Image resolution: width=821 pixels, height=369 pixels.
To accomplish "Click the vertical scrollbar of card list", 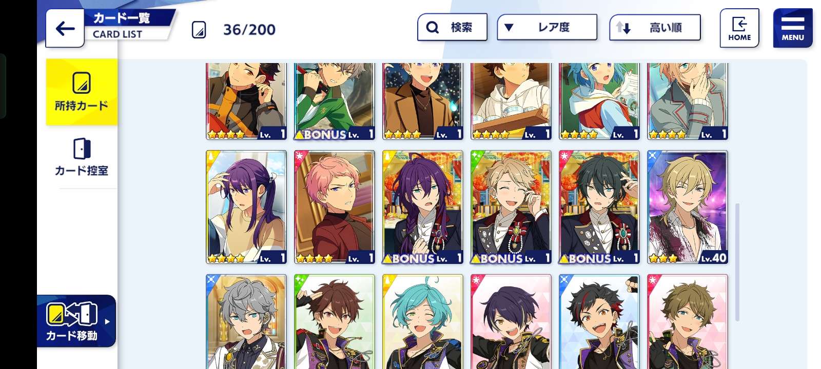I will [737, 262].
